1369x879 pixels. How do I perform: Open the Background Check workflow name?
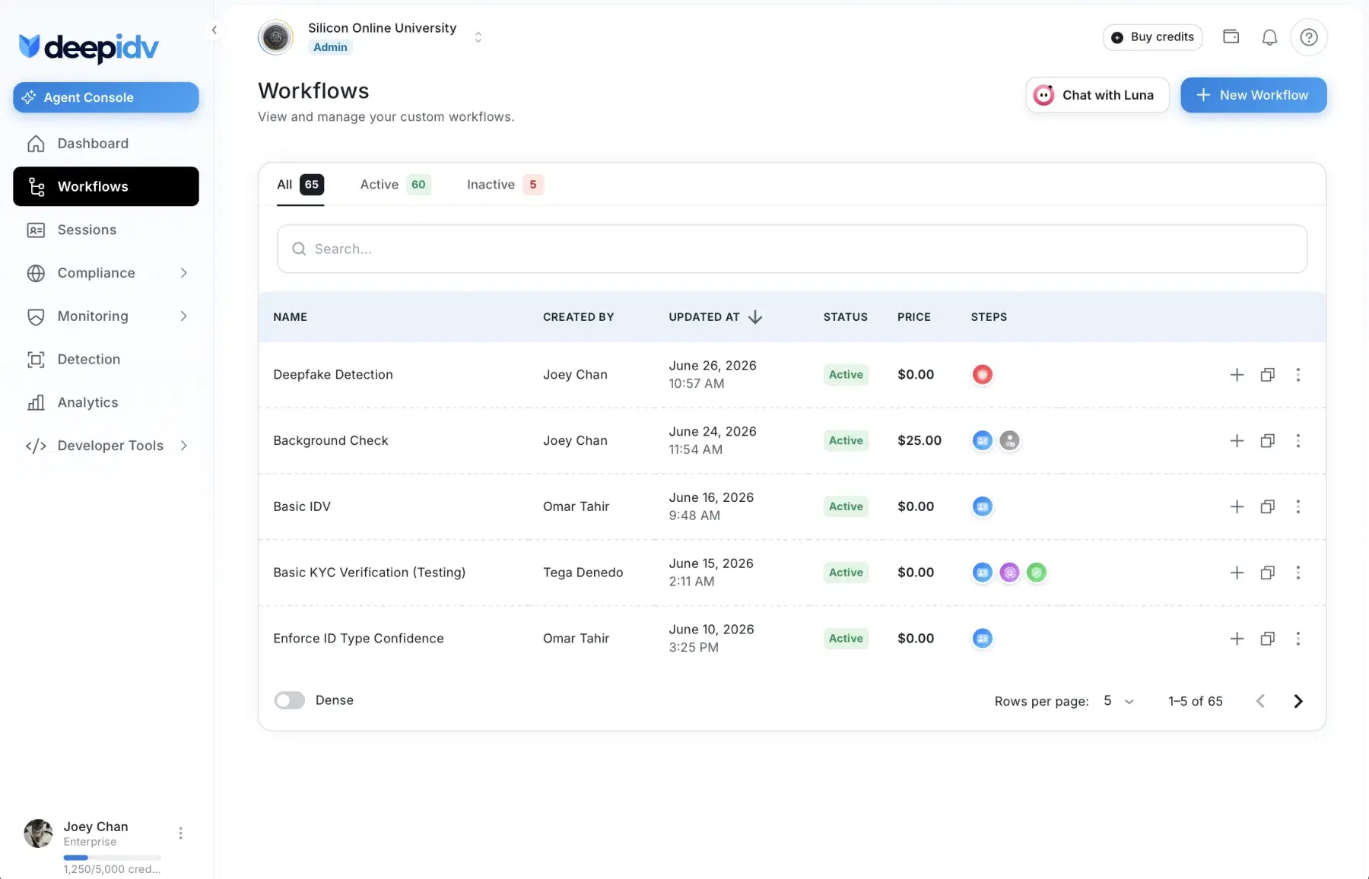[x=331, y=441]
